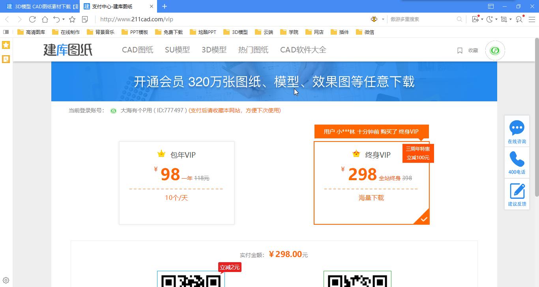Open the 3D模型 navigation item
539x287 pixels.
point(214,50)
